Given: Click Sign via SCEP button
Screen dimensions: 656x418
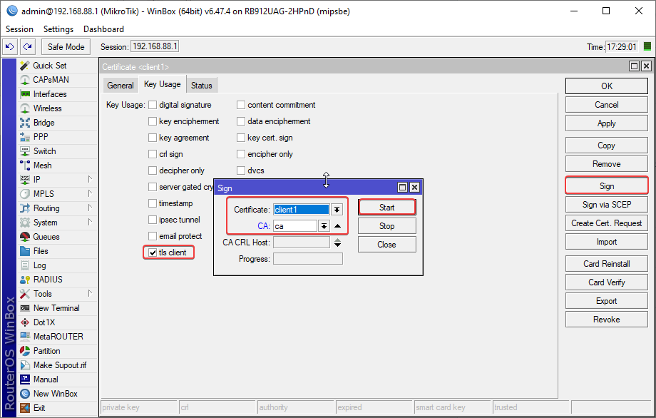Looking at the screenshot, I should tap(607, 205).
